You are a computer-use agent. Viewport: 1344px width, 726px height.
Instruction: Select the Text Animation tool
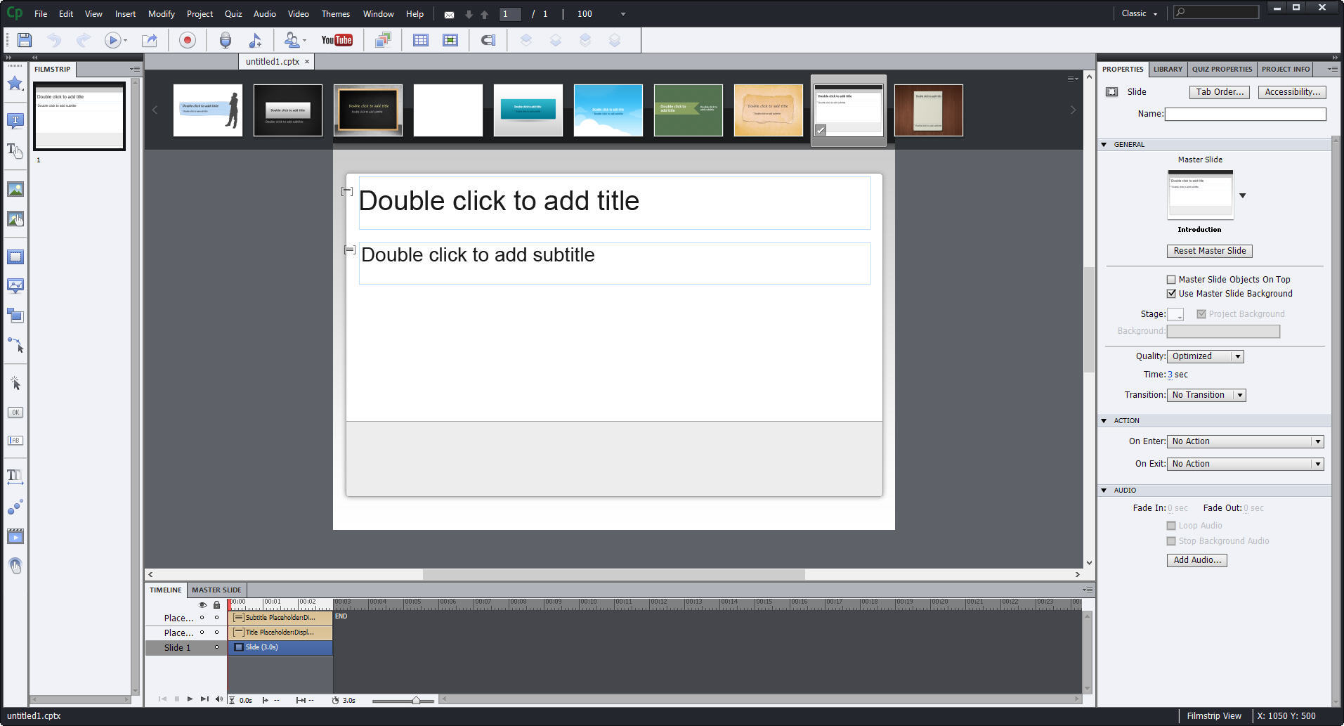pos(15,477)
